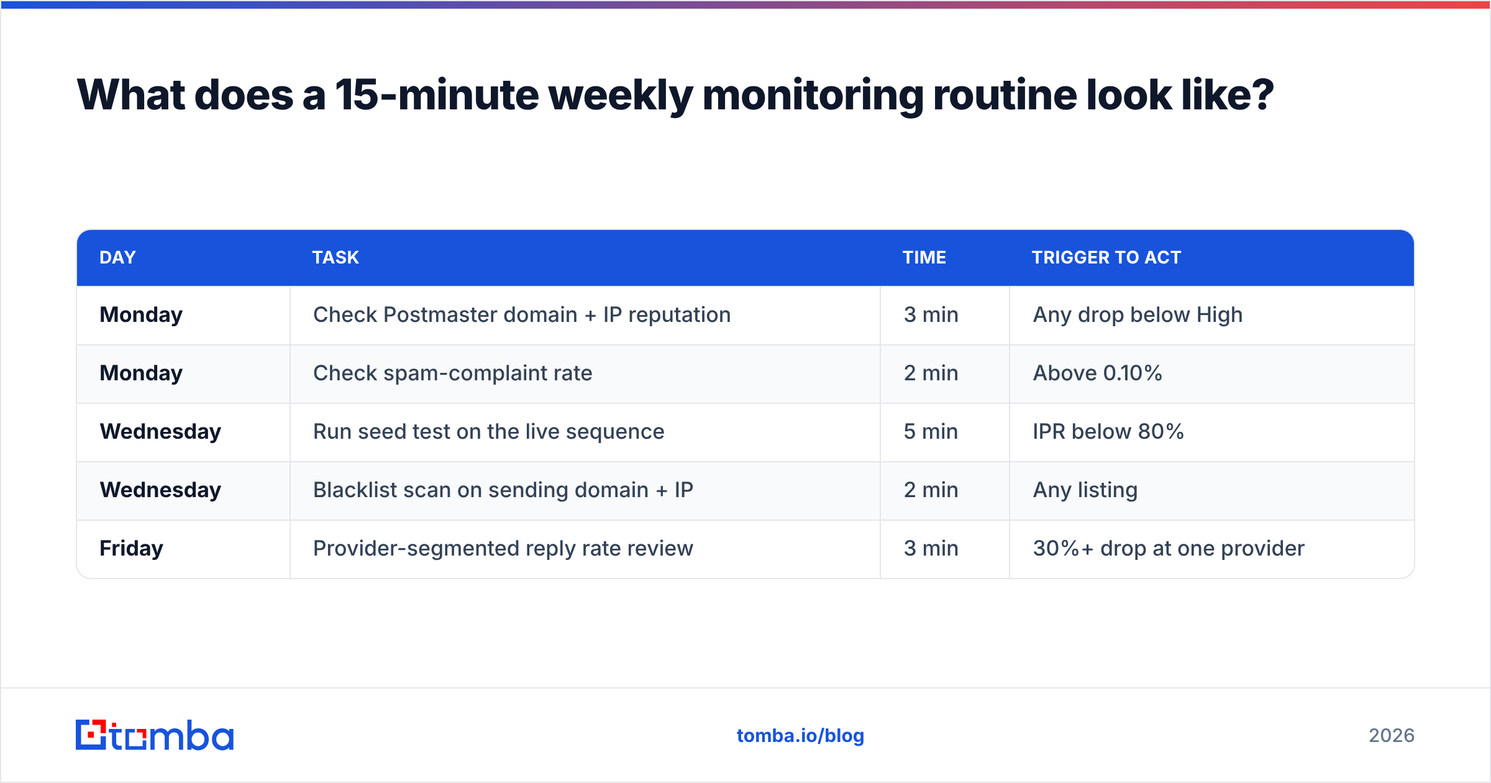Open the tomba.io/blog link
The height and width of the screenshot is (783, 1491).
(800, 736)
